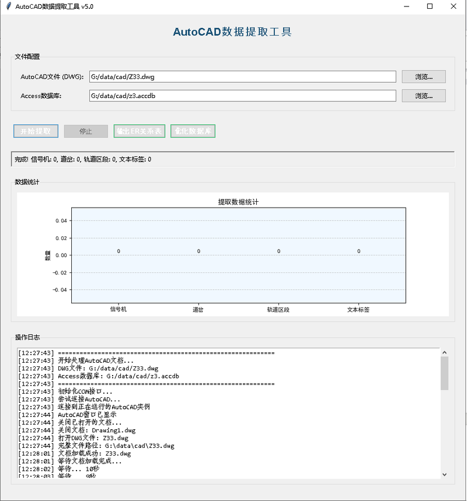Click the AutoCAD数据提取工具 heading
The image size is (467, 501).
coord(232,31)
